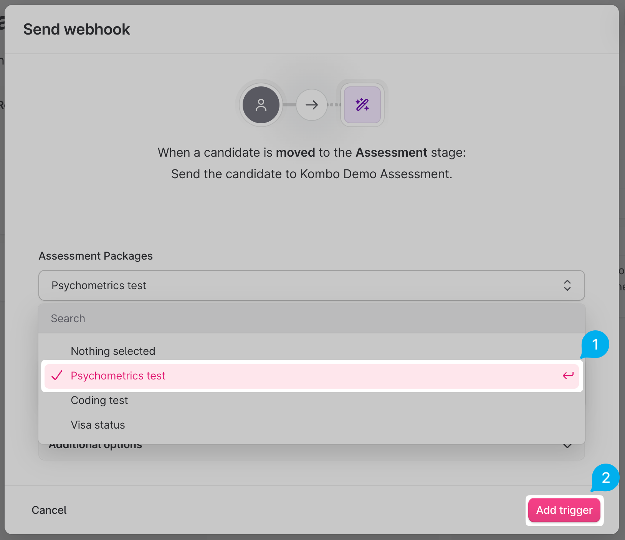Click the blue step 2 badge
Image resolution: width=625 pixels, height=540 pixels.
605,478
